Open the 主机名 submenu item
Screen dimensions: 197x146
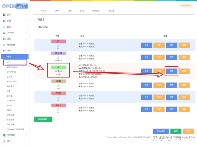pos(10,77)
